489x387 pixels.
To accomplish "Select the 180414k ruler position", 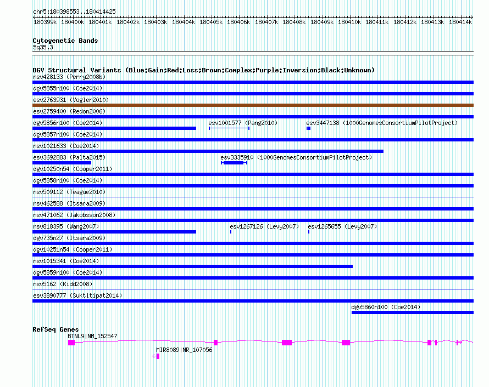I will [x=460, y=22].
